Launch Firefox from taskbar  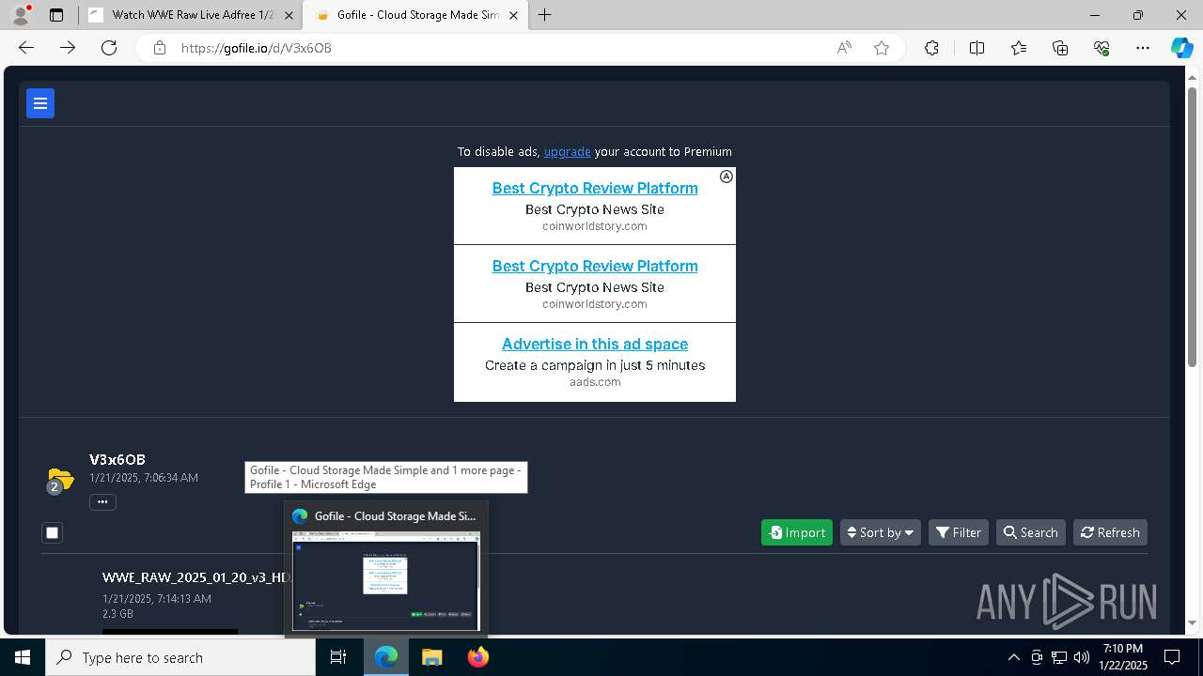click(477, 657)
